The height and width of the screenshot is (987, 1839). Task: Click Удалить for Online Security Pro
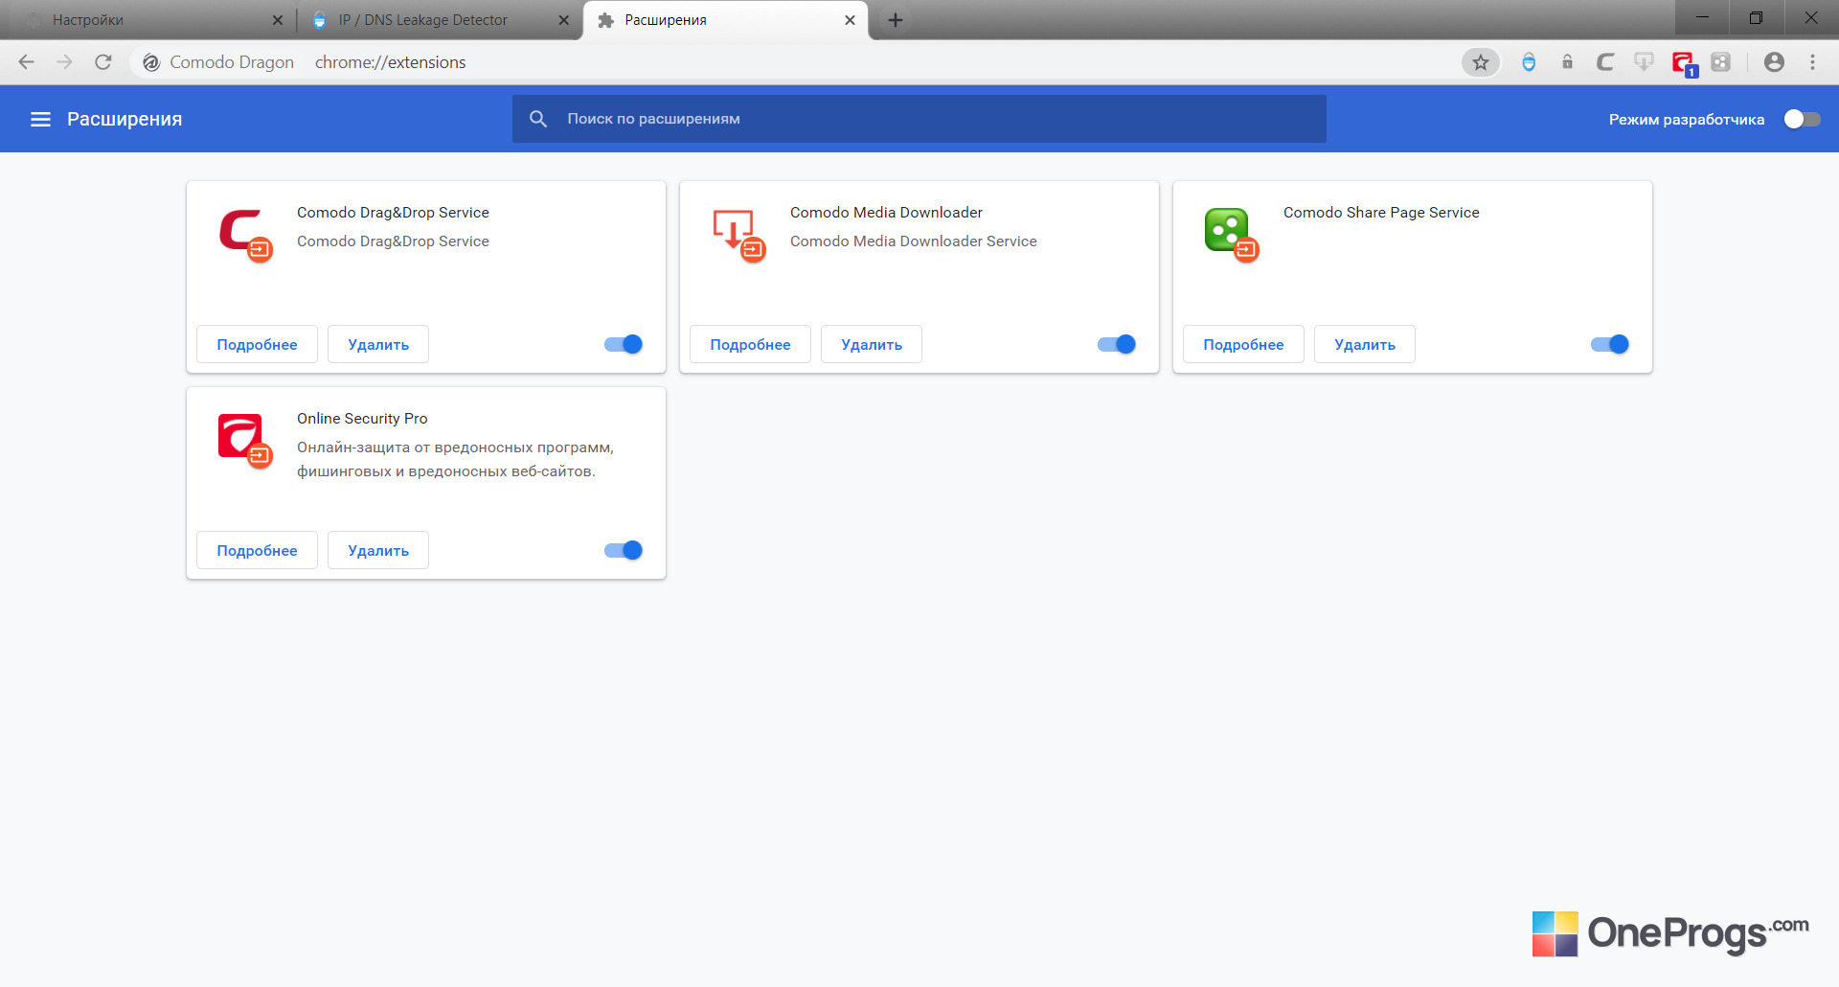378,550
